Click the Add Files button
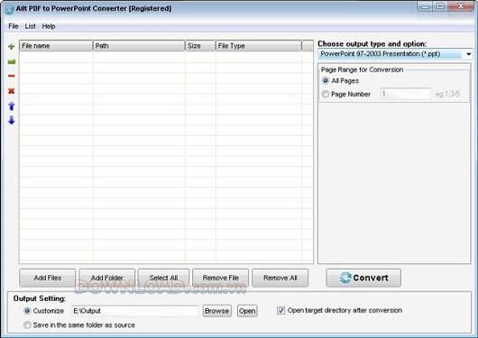The image size is (478, 338). pyautogui.click(x=47, y=278)
